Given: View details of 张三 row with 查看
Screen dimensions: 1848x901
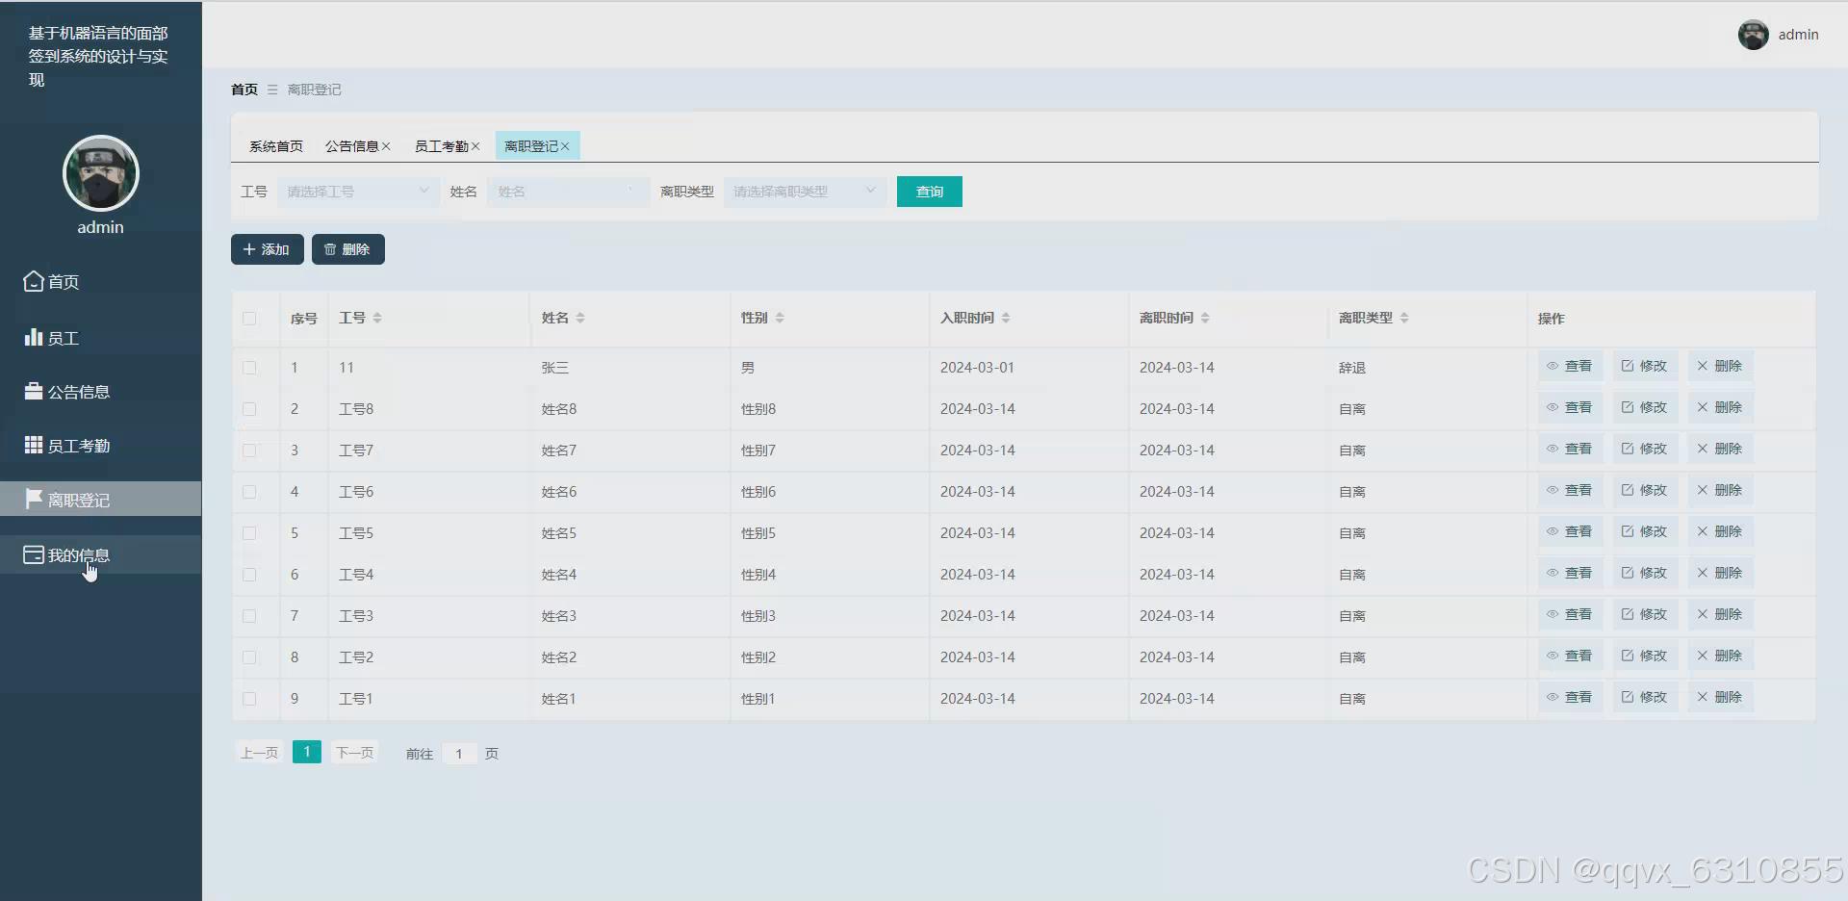Looking at the screenshot, I should [x=1570, y=366].
